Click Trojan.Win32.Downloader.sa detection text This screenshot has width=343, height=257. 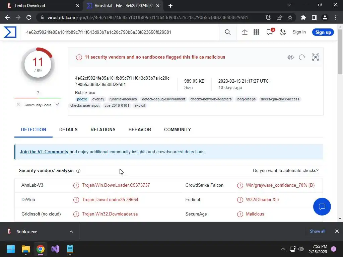110,214
